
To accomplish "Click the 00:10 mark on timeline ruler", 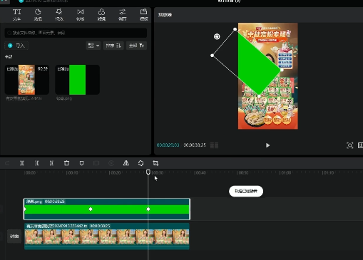I will pyautogui.click(x=72, y=172).
